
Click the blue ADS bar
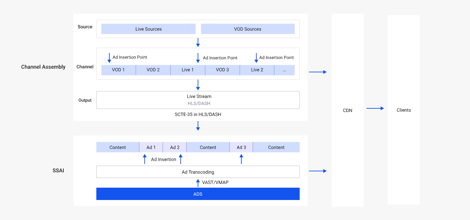pos(198,194)
